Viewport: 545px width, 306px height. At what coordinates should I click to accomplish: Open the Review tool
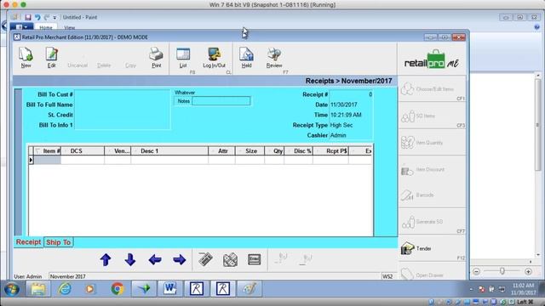[274, 58]
